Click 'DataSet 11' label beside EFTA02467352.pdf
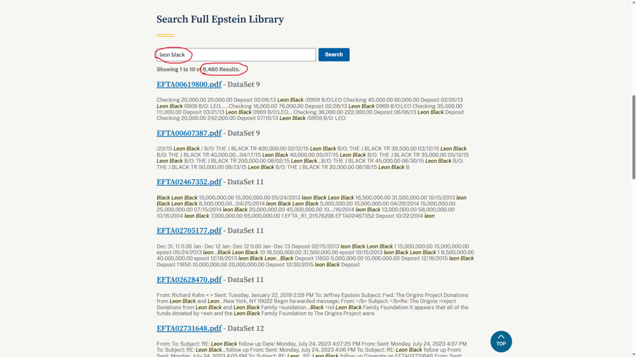 pyautogui.click(x=246, y=182)
